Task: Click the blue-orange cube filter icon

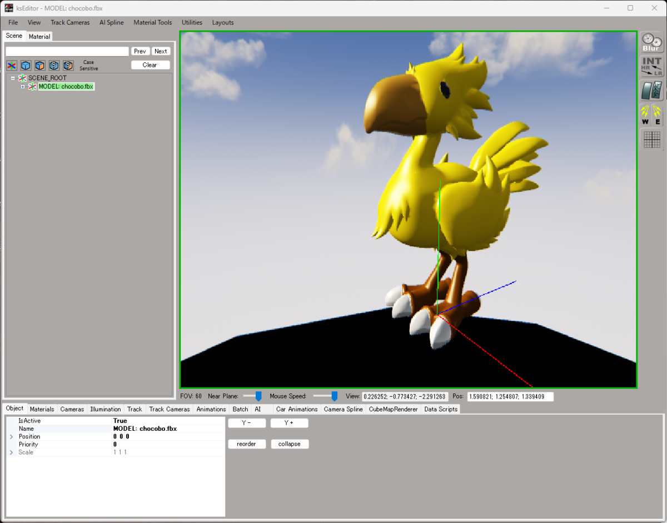Action: click(x=40, y=66)
